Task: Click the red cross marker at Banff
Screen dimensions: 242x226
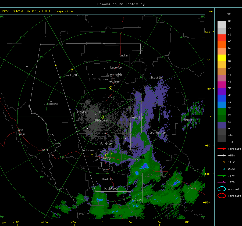Action: click(x=38, y=150)
